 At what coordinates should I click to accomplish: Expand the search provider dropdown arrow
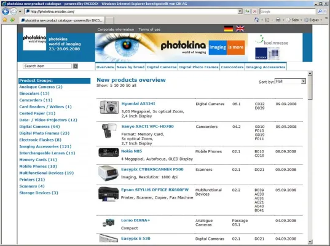(325, 11)
